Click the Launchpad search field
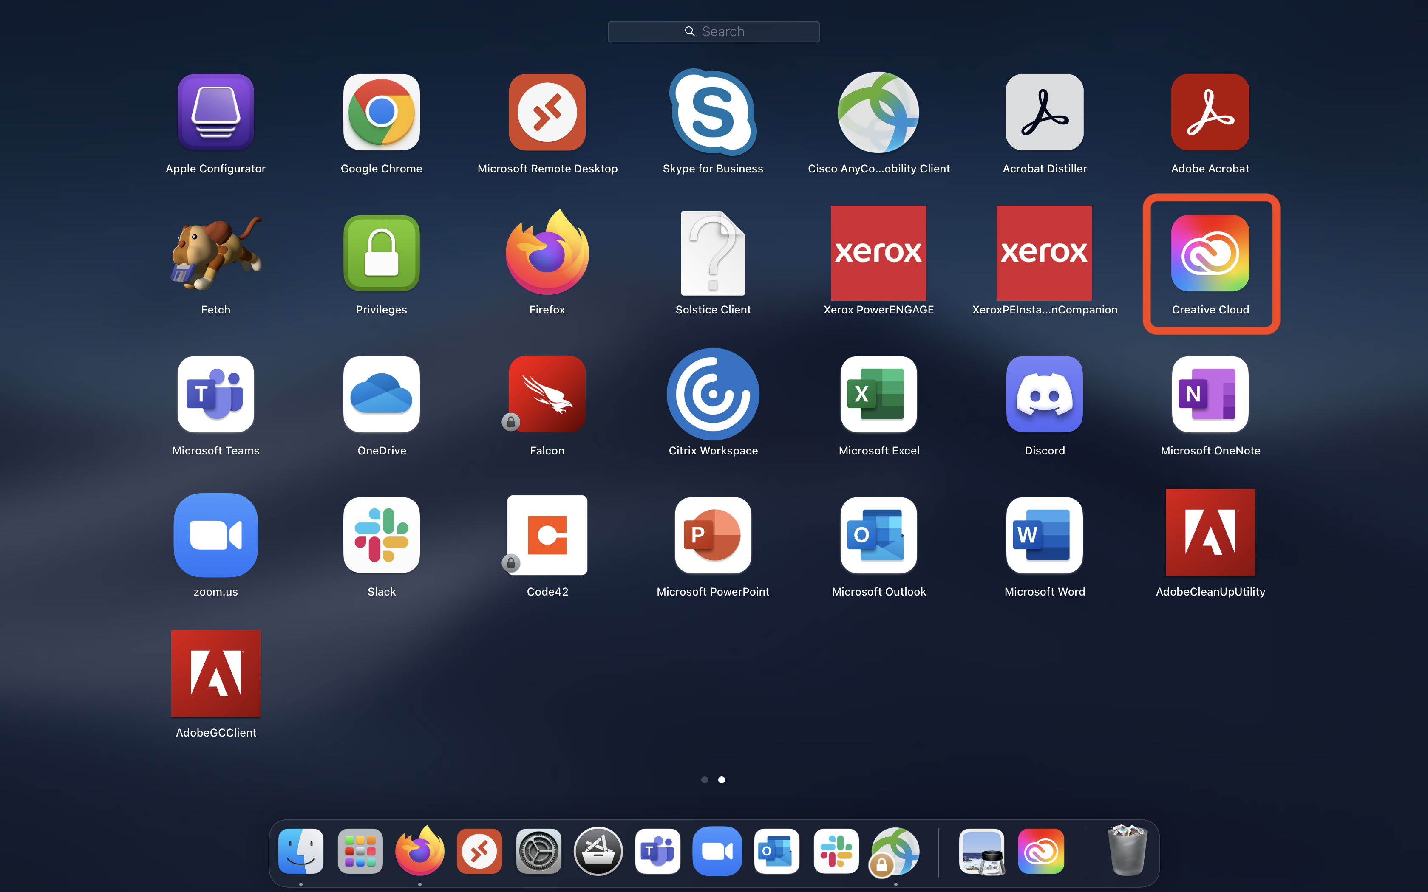Image resolution: width=1428 pixels, height=892 pixels. coord(714,32)
